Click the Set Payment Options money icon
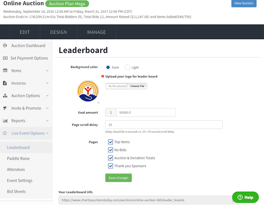Viewport: 264px width, 205px height. click(x=5, y=58)
